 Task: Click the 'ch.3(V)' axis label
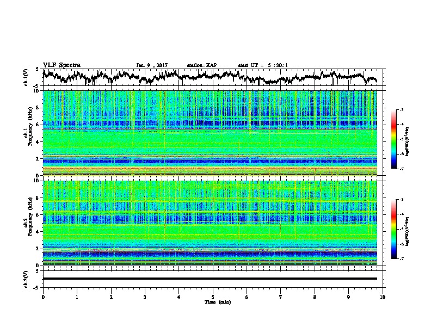click(26, 279)
